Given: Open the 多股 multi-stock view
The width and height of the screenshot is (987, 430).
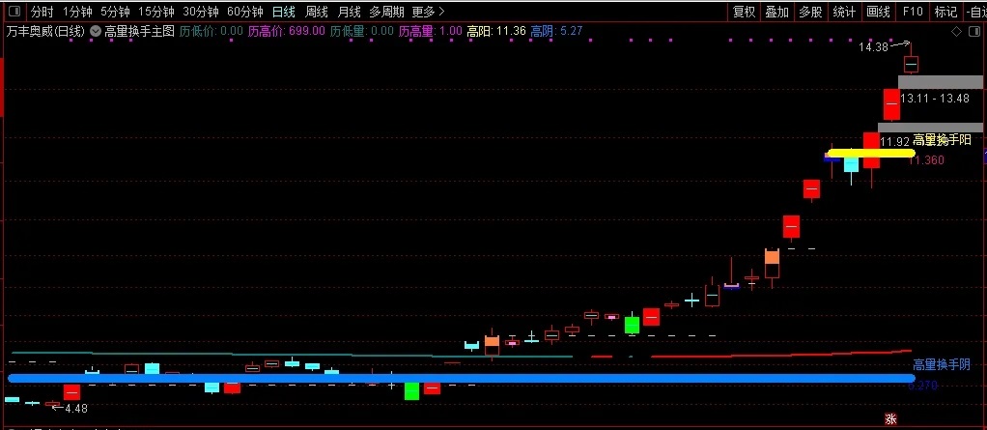Looking at the screenshot, I should coord(811,12).
